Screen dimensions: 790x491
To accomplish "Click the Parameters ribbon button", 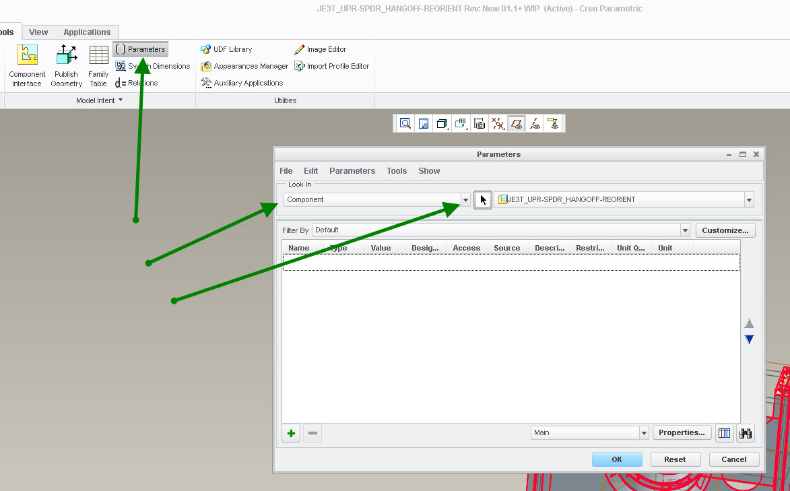I will pyautogui.click(x=141, y=49).
